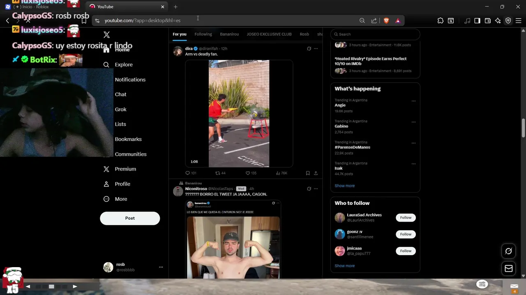Go to Profile in the X sidebar
This screenshot has width=526, height=295.
coord(117,184)
